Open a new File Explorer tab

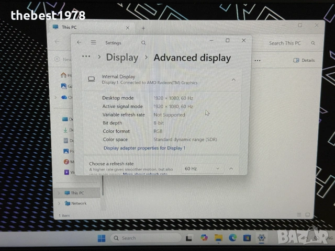(143, 28)
